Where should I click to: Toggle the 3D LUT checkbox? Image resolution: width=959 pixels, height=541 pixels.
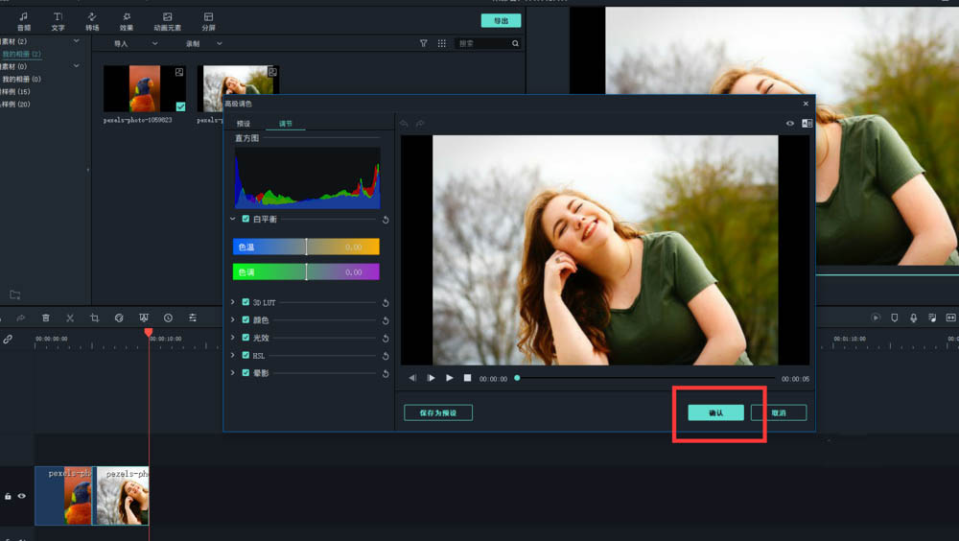coord(246,302)
